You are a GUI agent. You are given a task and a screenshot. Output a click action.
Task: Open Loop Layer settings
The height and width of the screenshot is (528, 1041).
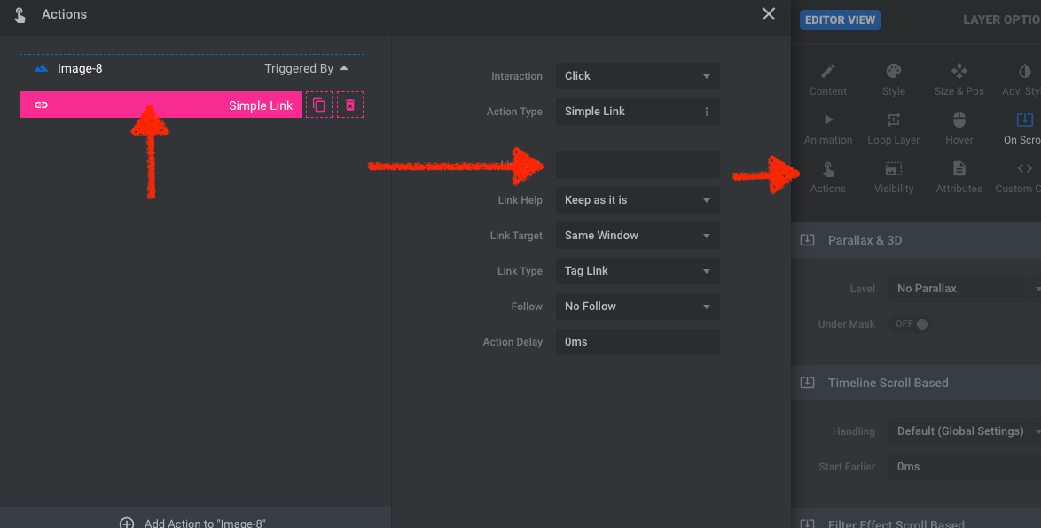coord(894,128)
